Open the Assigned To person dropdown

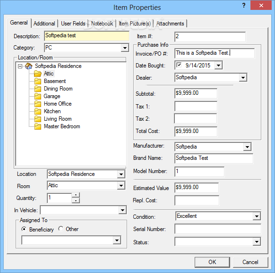pos(117,240)
